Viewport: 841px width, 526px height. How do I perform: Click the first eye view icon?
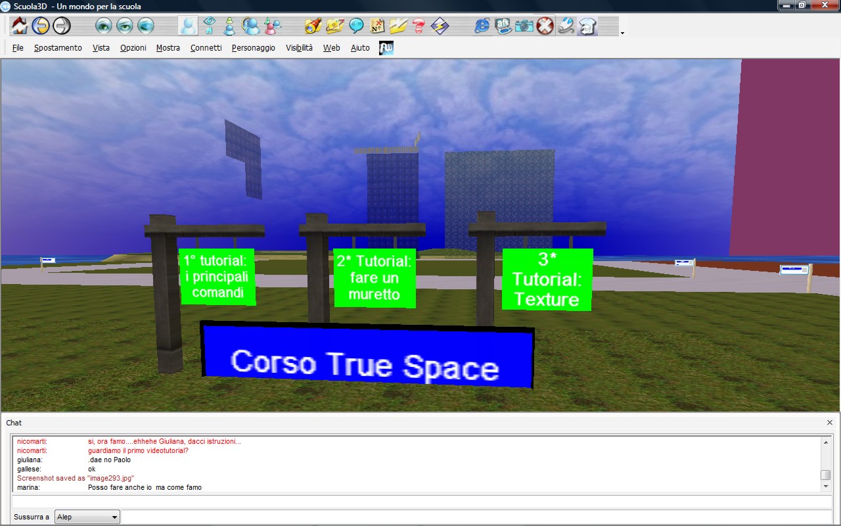(x=104, y=26)
